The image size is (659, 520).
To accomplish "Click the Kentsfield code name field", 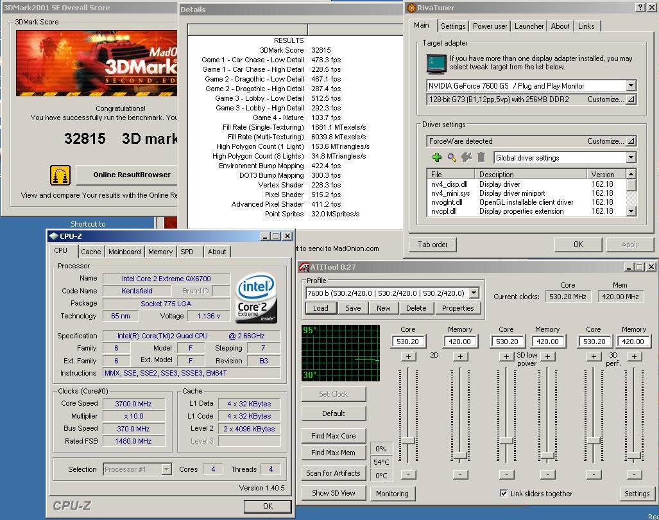I will pyautogui.click(x=137, y=291).
